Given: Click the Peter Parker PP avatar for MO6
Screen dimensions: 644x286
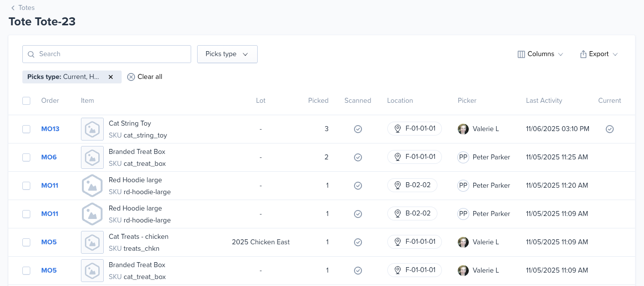Looking at the screenshot, I should [463, 157].
